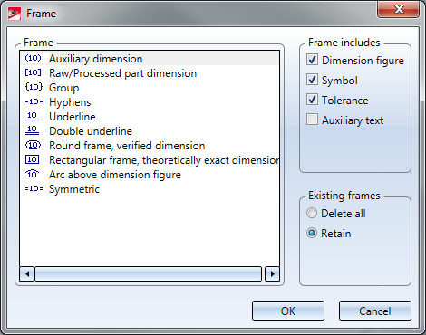The width and height of the screenshot is (426, 335).
Task: Click the list's right scroll arrow
Action: pyautogui.click(x=272, y=274)
